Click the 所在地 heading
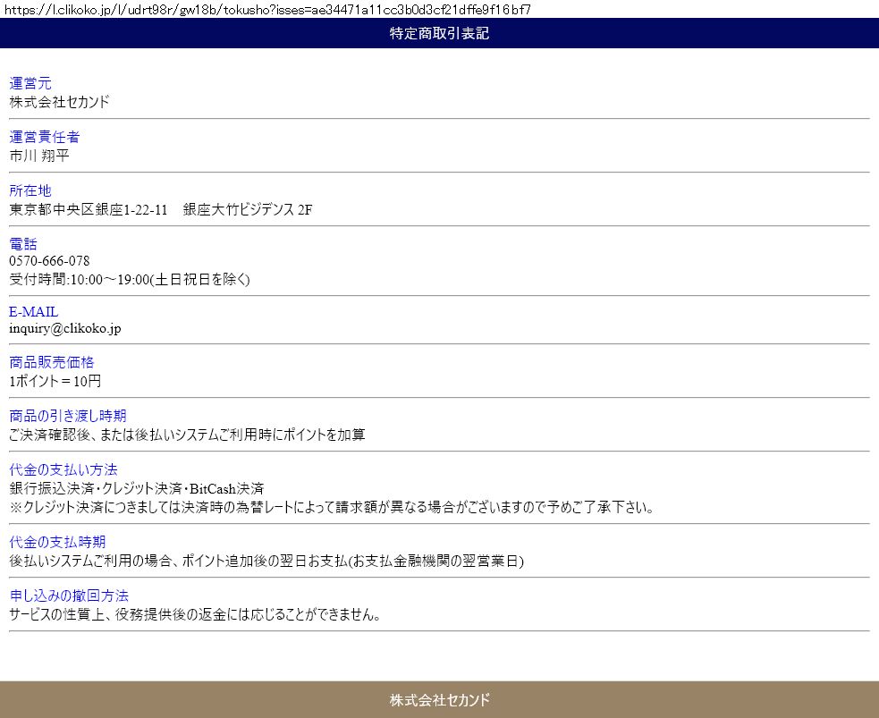879x718 pixels. 30,190
